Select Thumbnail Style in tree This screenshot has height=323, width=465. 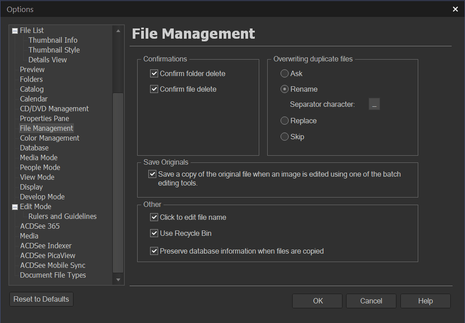[x=54, y=50]
